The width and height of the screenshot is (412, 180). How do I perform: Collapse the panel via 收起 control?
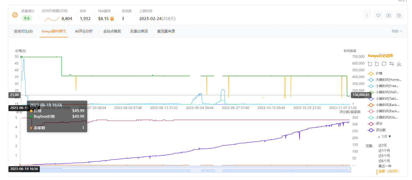click(396, 31)
